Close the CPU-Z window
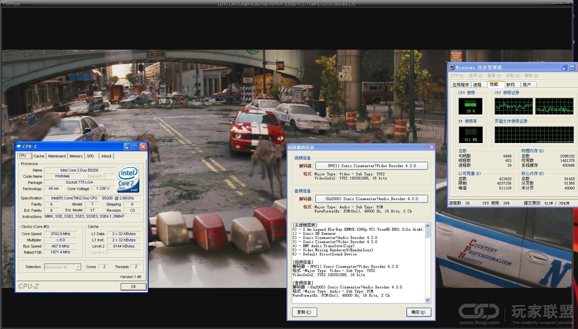This screenshot has height=329, width=578. coord(143,147)
